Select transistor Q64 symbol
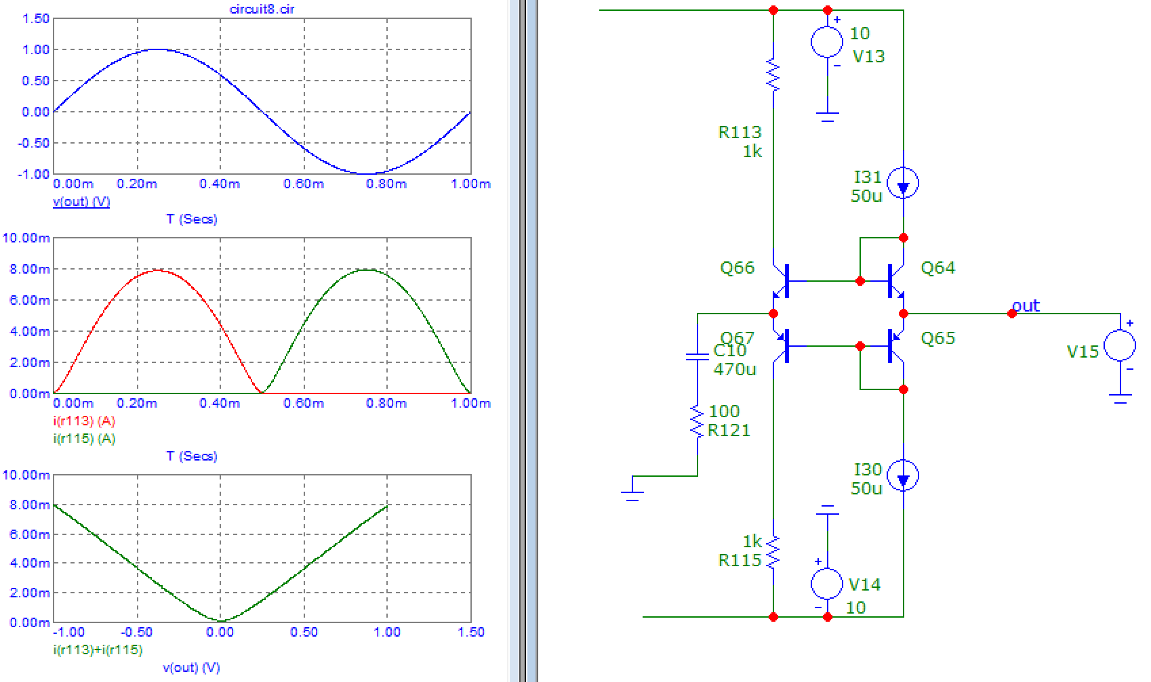Screen dimensions: 1151x682 tap(896, 281)
